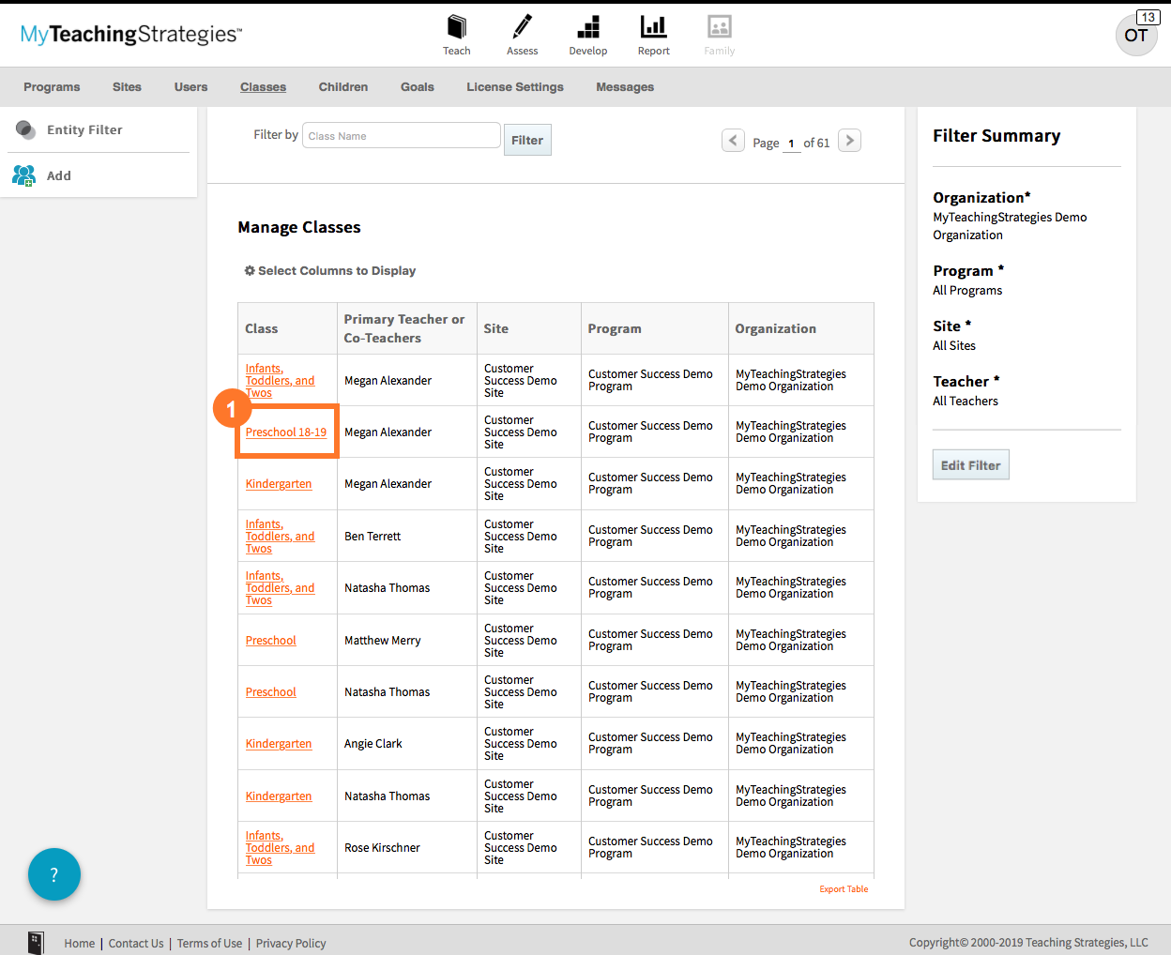The image size is (1171, 955).
Task: Click the Edit Filter button
Action: click(970, 465)
